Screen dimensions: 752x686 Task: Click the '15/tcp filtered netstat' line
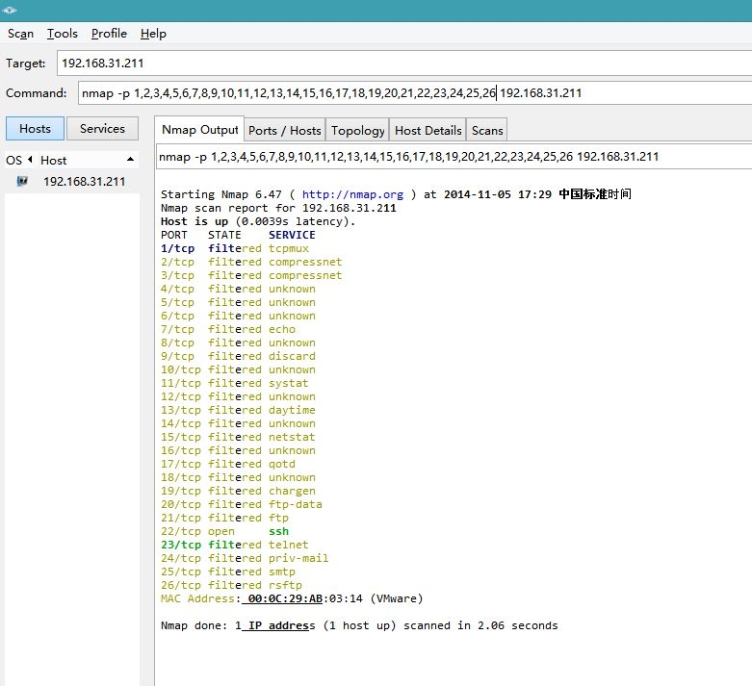click(239, 437)
